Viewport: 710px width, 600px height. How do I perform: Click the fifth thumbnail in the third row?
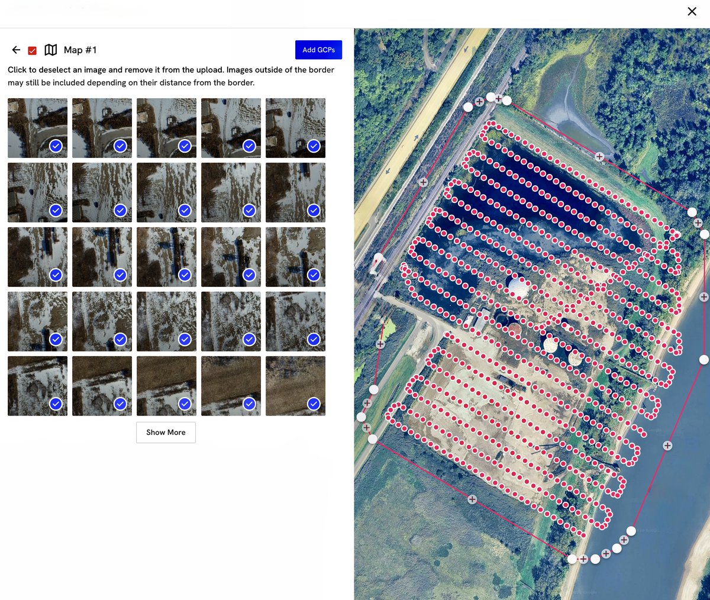coord(295,257)
